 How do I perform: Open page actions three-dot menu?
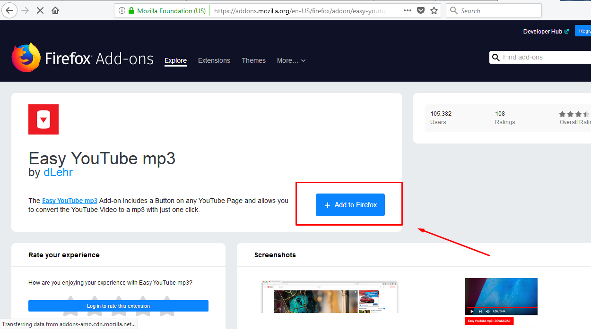click(x=408, y=10)
